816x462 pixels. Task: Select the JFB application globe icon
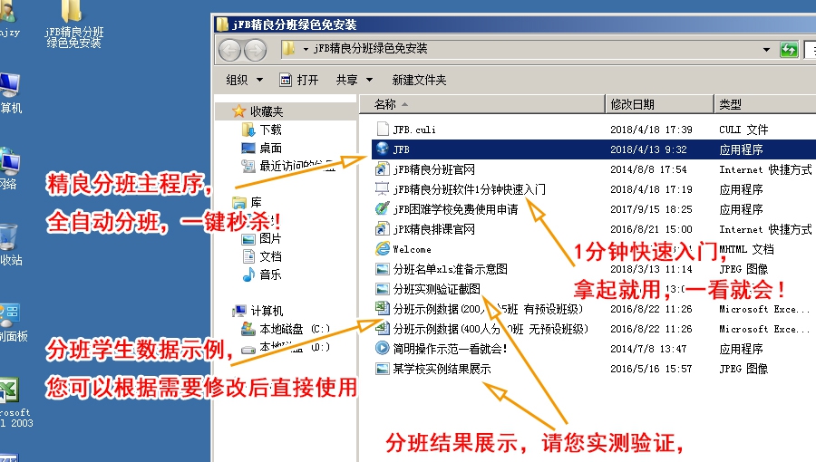tap(383, 149)
